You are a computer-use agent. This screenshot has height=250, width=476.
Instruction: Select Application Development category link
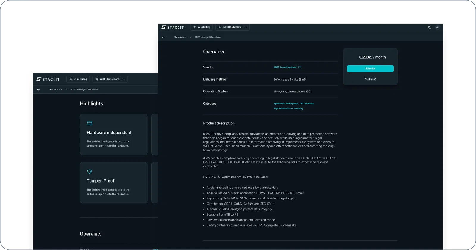286,103
